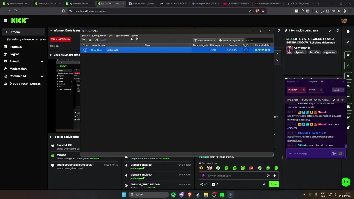Open Windows Start menu

(124, 195)
